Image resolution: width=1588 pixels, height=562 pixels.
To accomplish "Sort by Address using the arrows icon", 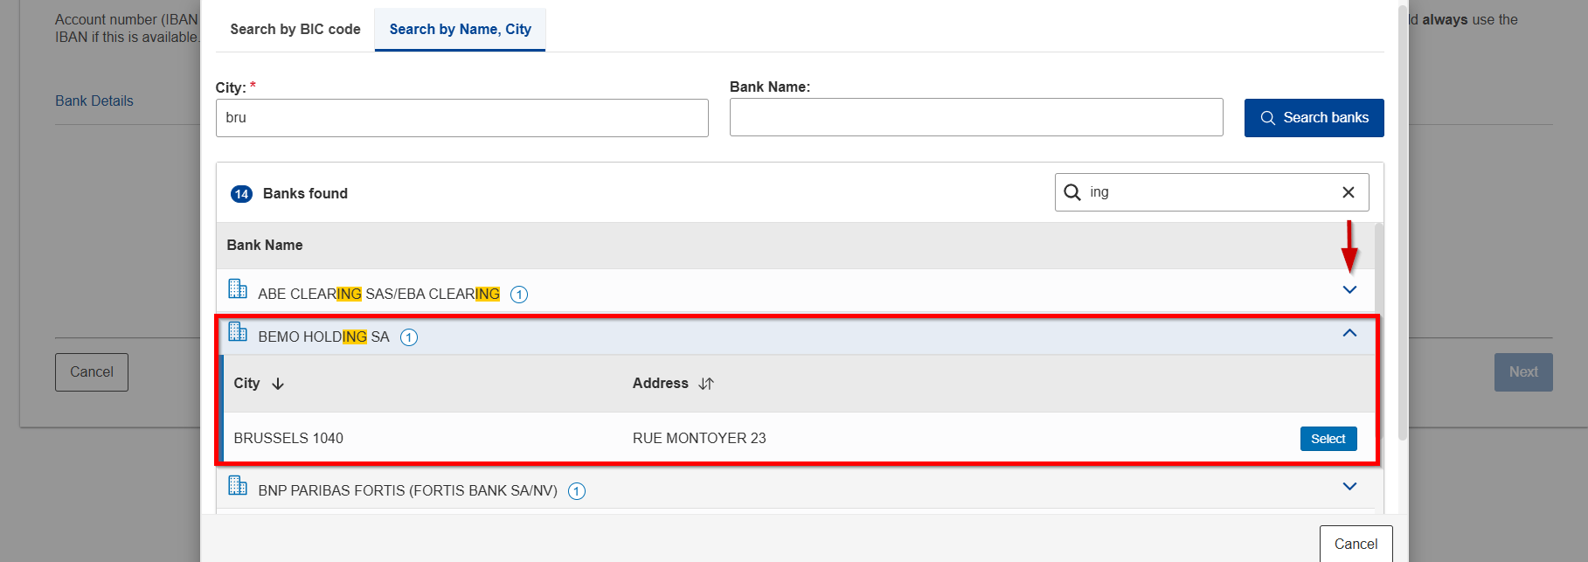I will pos(706,384).
